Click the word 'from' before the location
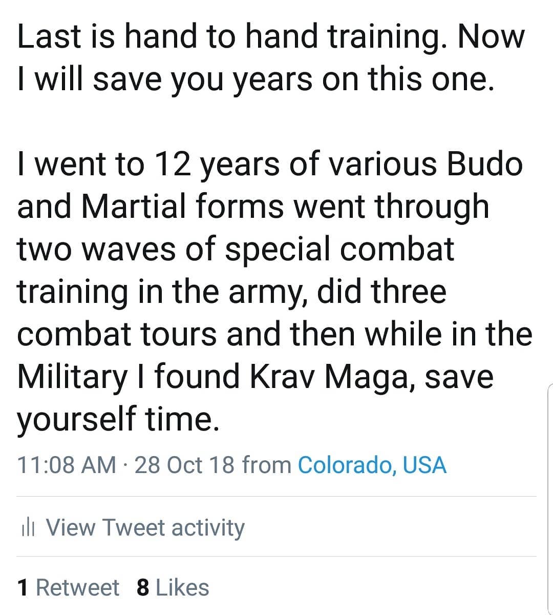The image size is (553, 615). (266, 465)
